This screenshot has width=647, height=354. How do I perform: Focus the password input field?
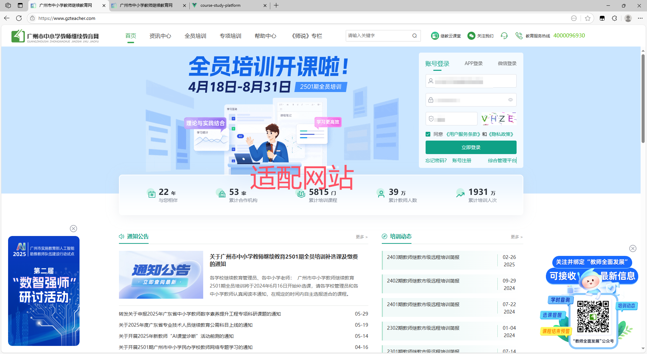pos(471,100)
